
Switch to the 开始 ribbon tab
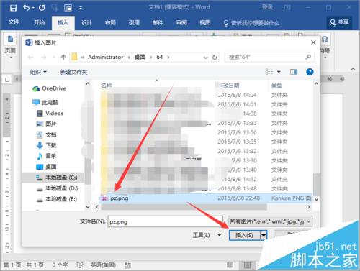tap(39, 23)
